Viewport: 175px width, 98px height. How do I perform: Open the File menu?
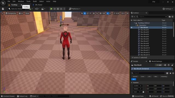9,1
